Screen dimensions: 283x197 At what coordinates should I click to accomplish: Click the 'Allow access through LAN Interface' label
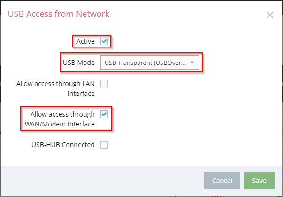pyautogui.click(x=55, y=88)
